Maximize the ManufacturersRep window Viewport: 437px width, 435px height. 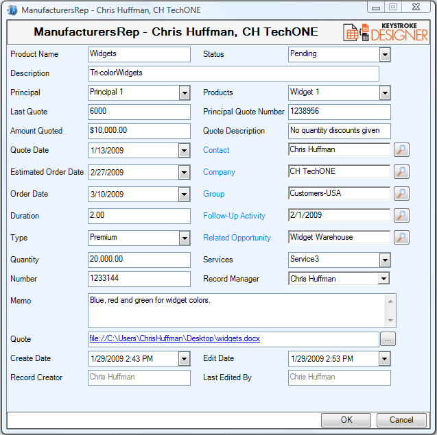pos(393,8)
